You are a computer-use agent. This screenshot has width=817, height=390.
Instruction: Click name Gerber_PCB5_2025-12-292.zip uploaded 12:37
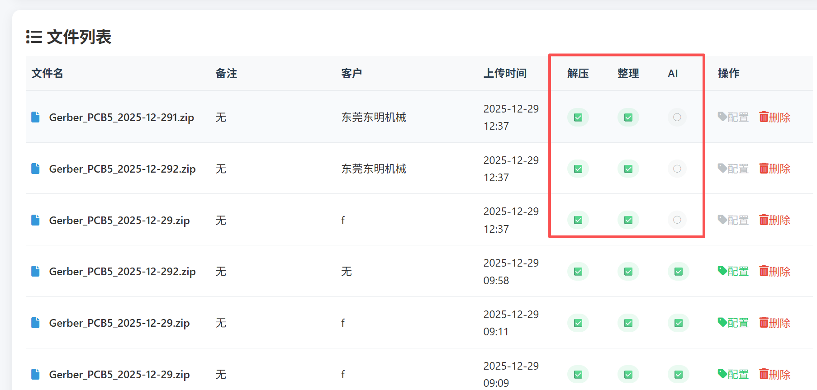[x=123, y=169]
